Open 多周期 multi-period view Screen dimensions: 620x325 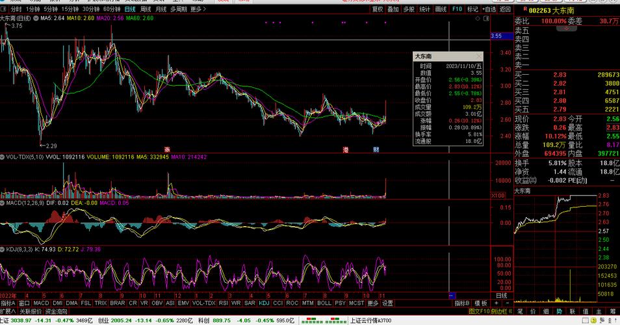tap(179, 9)
